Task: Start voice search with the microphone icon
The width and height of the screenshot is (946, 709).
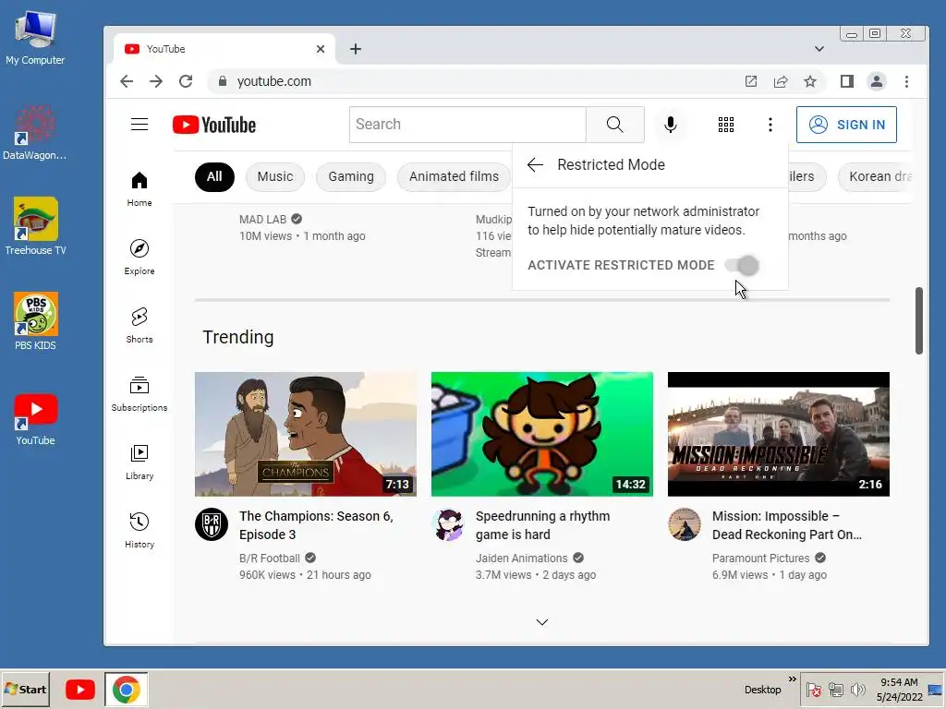Action: point(671,125)
